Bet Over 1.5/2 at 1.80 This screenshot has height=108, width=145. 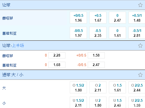pyautogui.click(x=78, y=87)
